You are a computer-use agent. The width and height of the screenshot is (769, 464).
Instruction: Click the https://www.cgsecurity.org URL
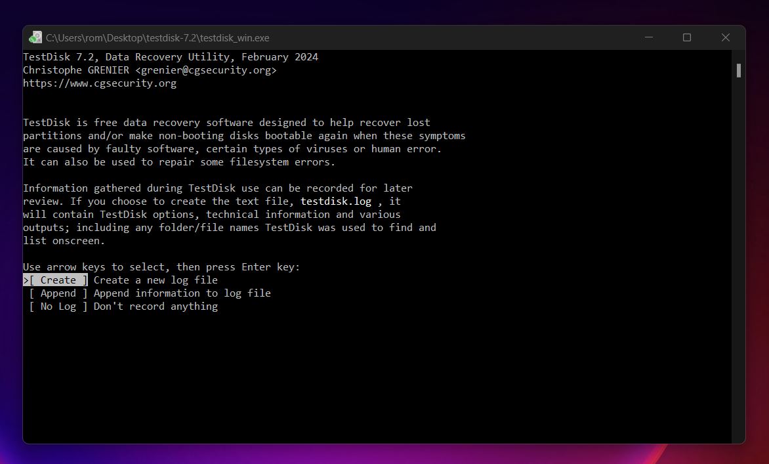click(x=100, y=83)
